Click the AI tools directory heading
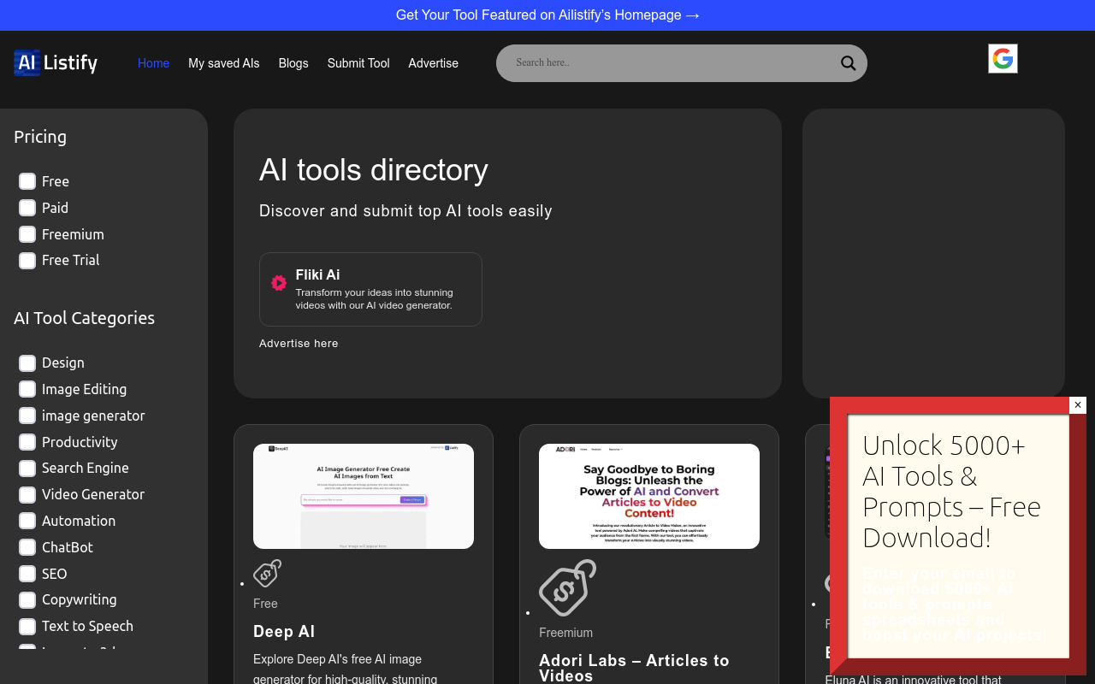Image resolution: width=1095 pixels, height=684 pixels. (x=374, y=170)
